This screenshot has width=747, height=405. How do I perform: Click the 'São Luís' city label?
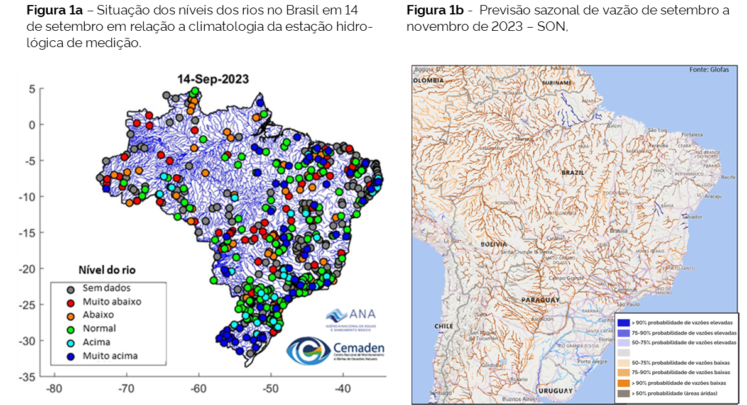pos(658,130)
